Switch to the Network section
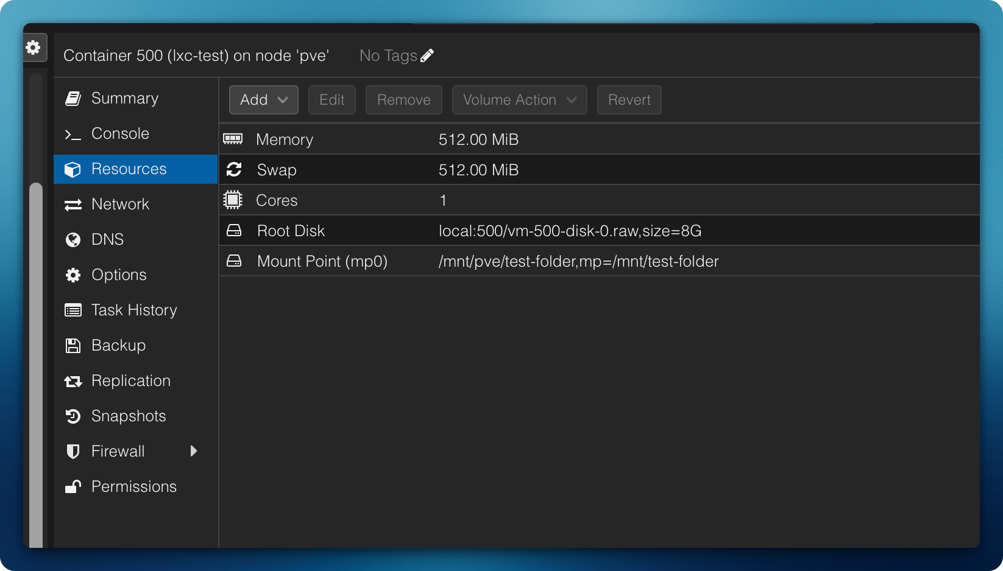The image size is (1003, 571). 120,205
